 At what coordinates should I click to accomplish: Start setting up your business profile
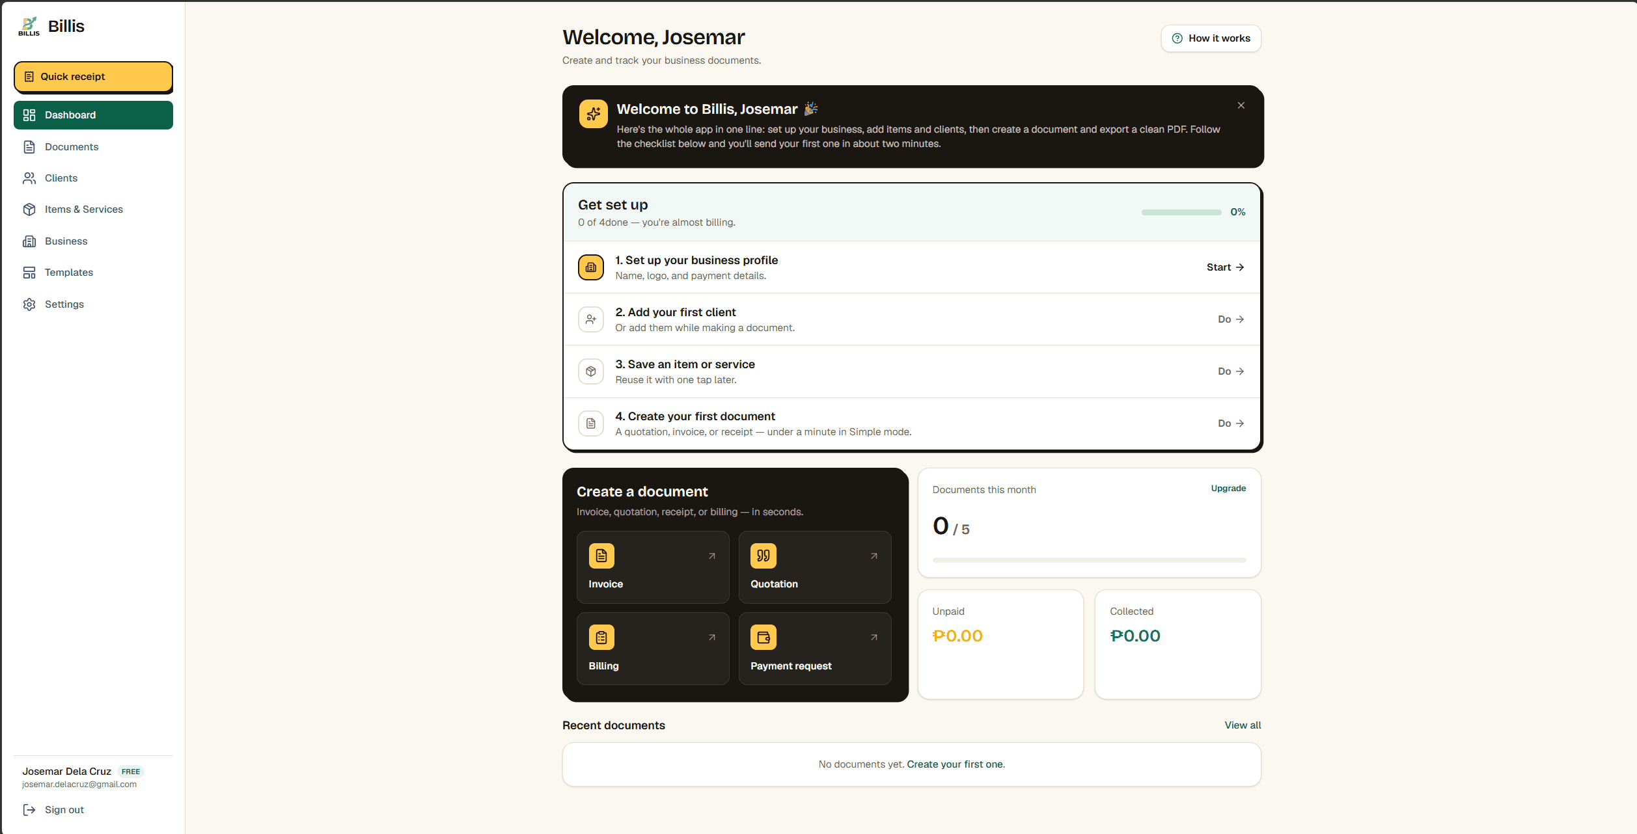click(x=1225, y=267)
